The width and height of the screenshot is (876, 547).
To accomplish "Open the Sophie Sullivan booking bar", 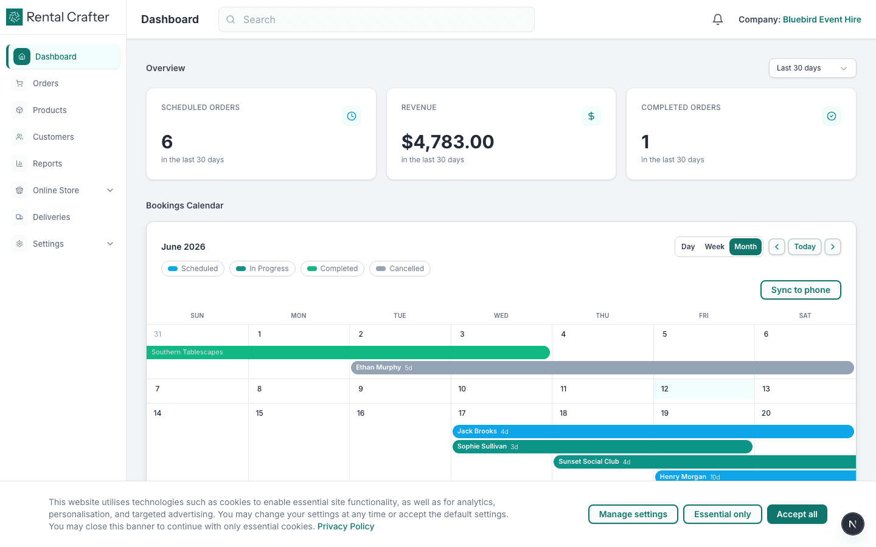I will pos(602,447).
